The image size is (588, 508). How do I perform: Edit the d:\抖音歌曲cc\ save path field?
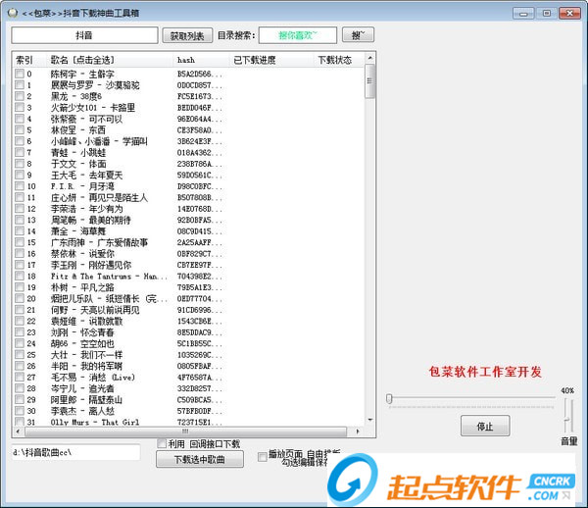[x=75, y=452]
